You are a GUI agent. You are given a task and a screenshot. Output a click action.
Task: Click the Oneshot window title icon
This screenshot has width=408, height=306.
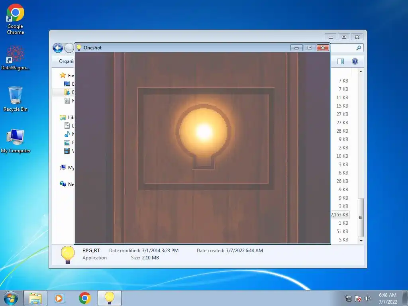(x=79, y=48)
